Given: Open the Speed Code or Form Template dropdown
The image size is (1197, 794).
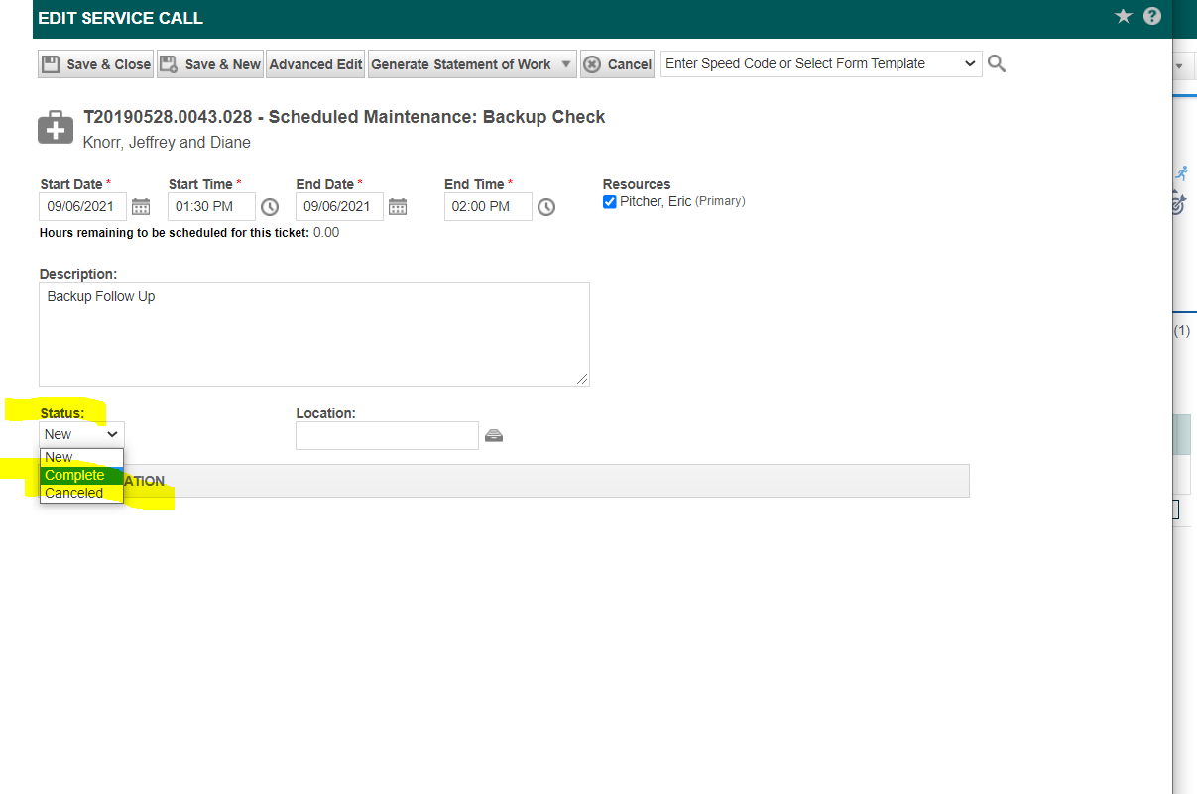Looking at the screenshot, I should coord(821,63).
